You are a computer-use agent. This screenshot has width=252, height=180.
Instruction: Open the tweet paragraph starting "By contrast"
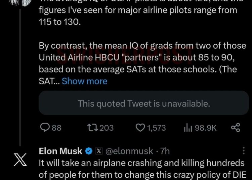coord(138,57)
